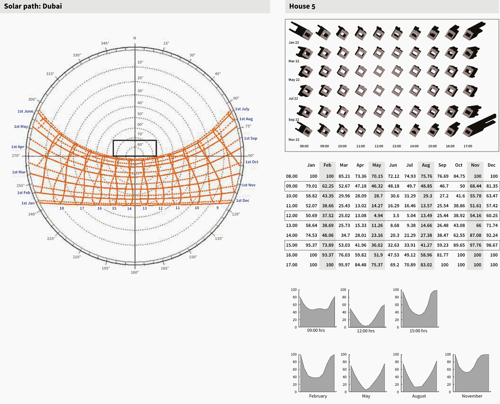Click the May column header in table

376,165
